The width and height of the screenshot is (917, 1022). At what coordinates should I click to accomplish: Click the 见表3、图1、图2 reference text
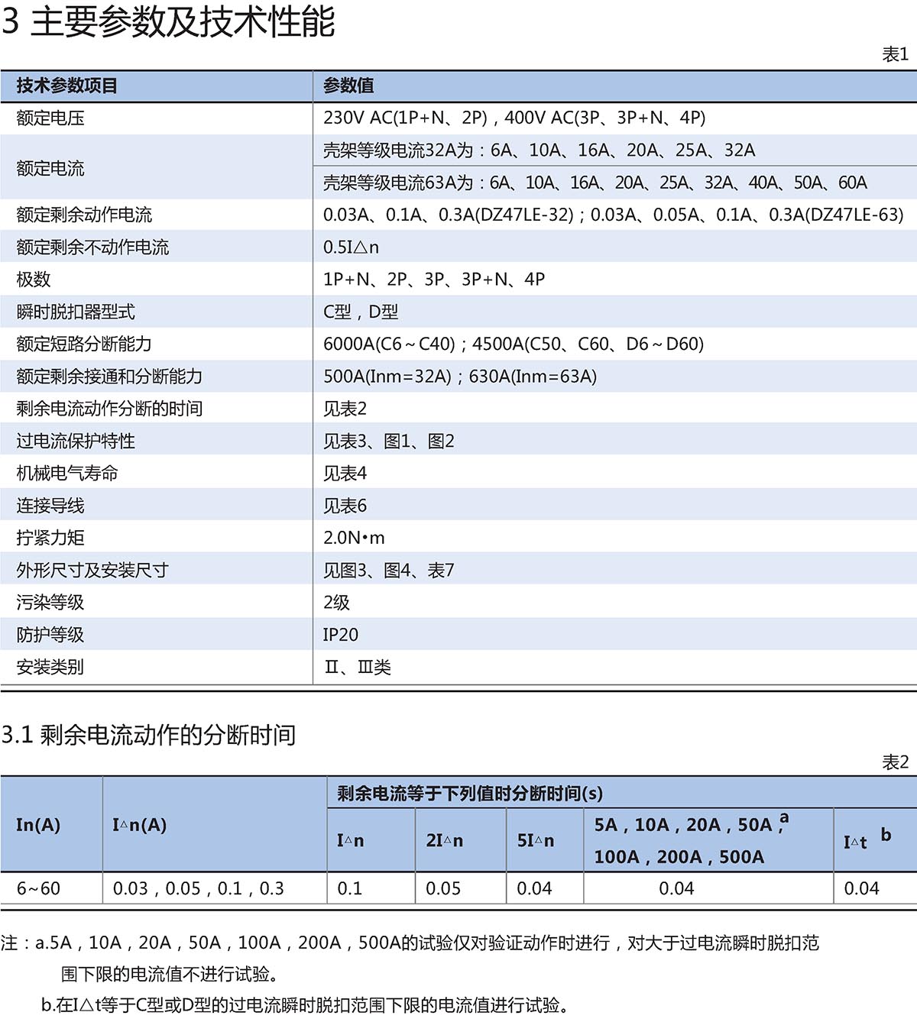point(388,441)
